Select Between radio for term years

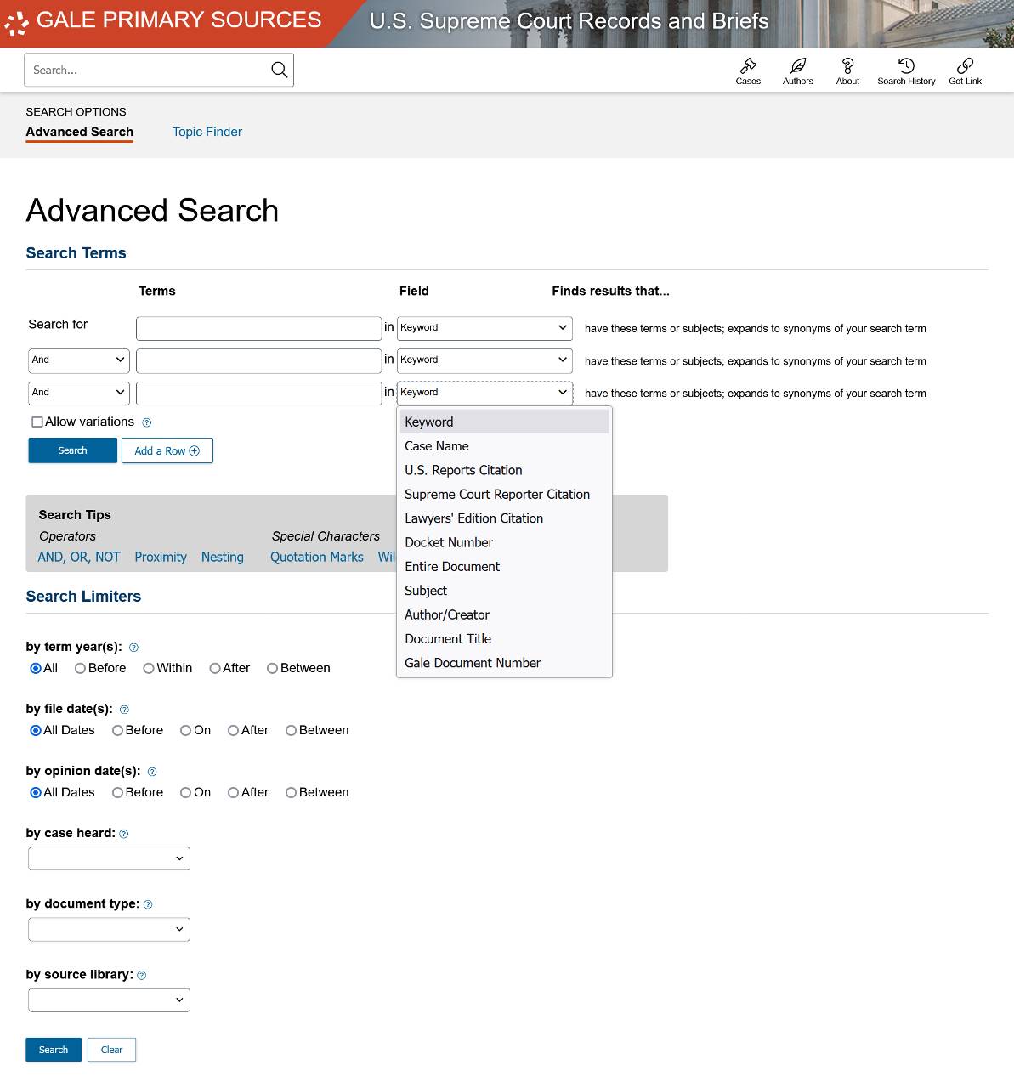(273, 668)
